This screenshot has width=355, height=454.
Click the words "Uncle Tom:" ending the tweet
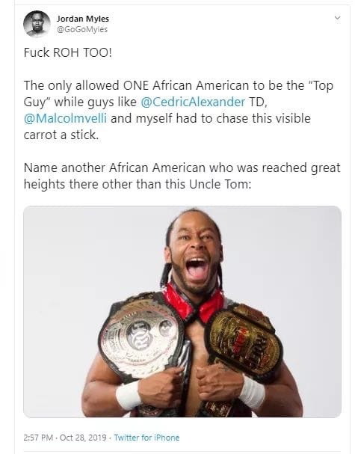pos(220,184)
